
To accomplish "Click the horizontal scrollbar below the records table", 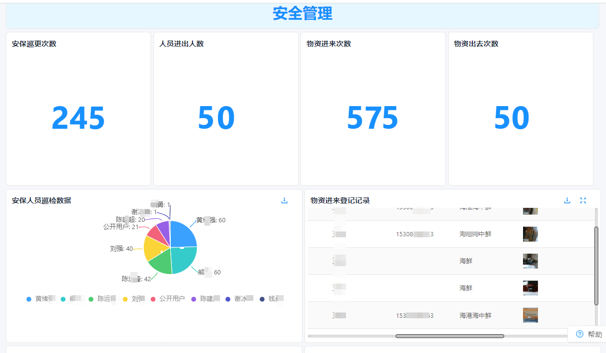I will (x=449, y=336).
